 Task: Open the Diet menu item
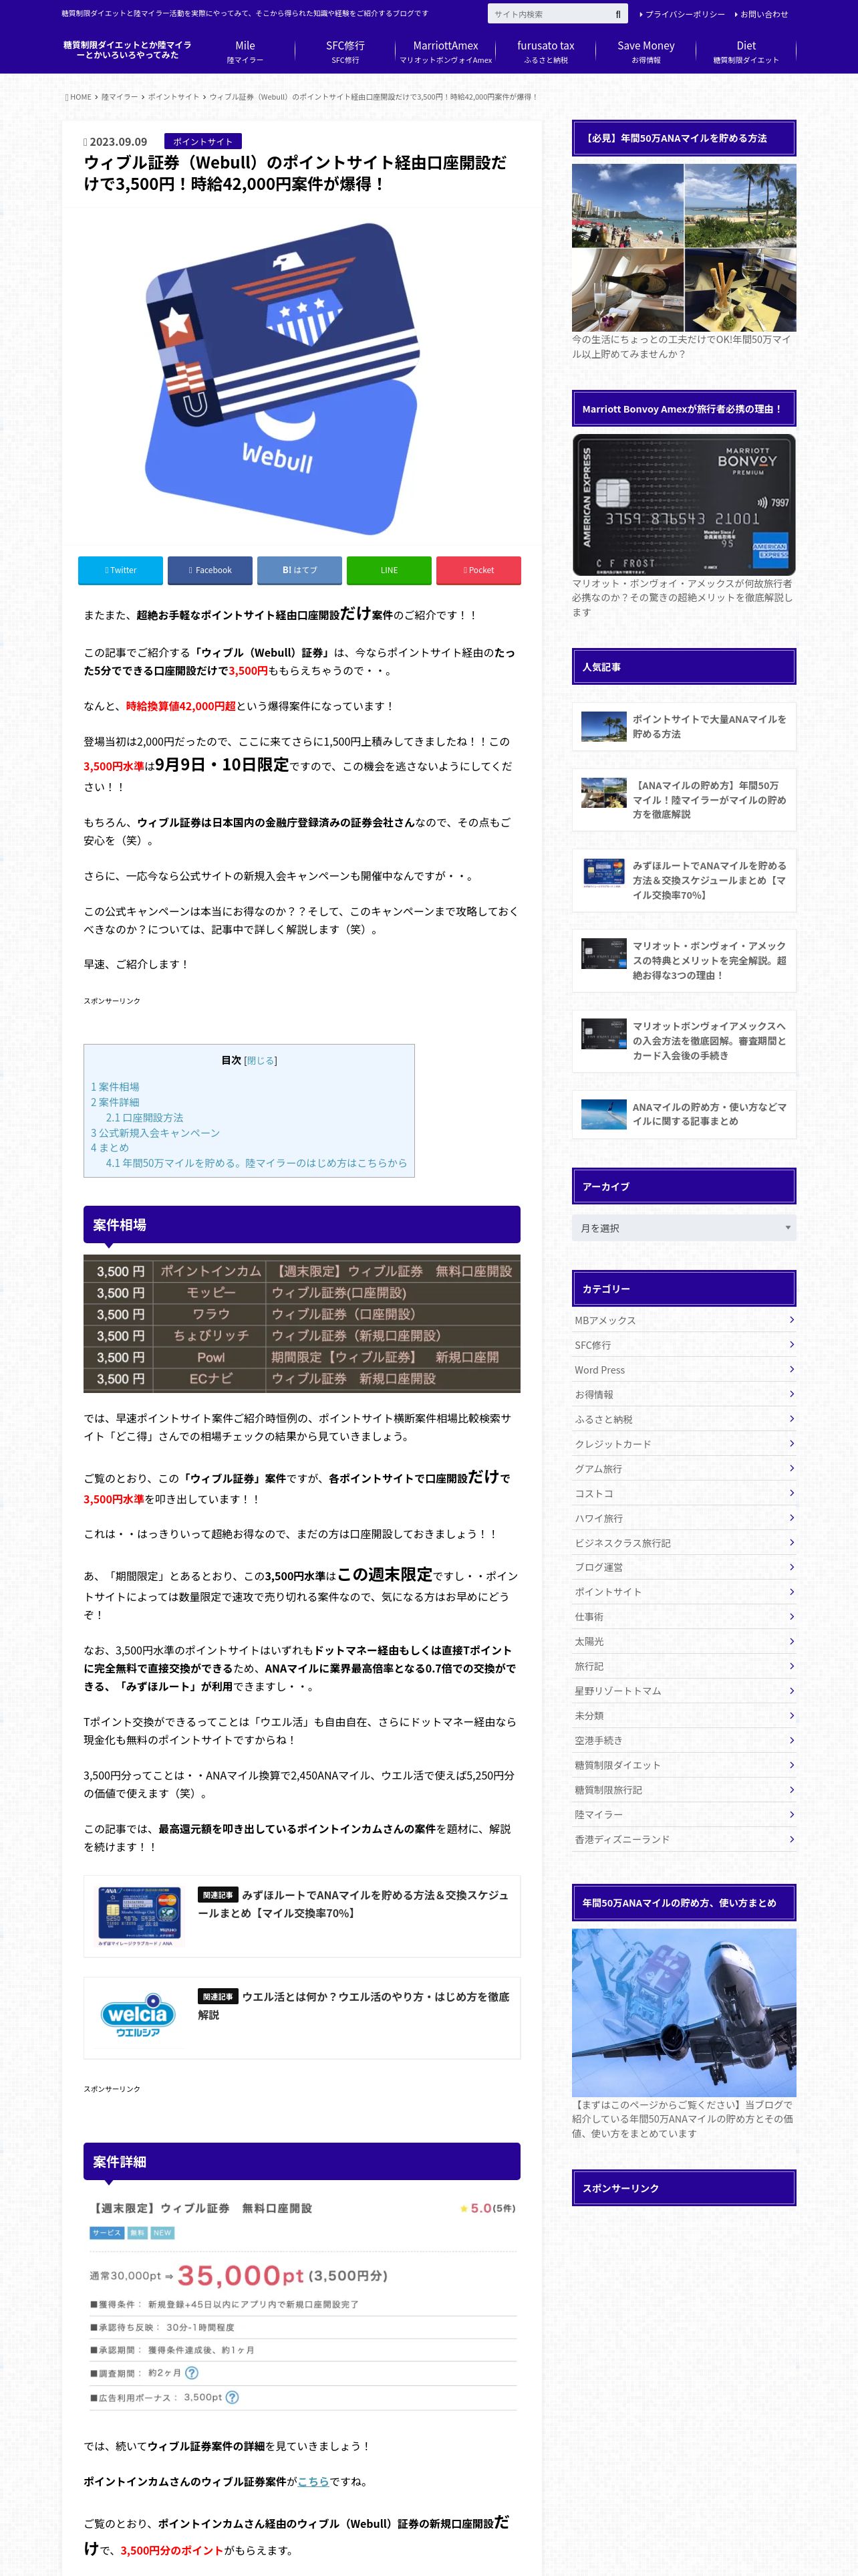(746, 52)
